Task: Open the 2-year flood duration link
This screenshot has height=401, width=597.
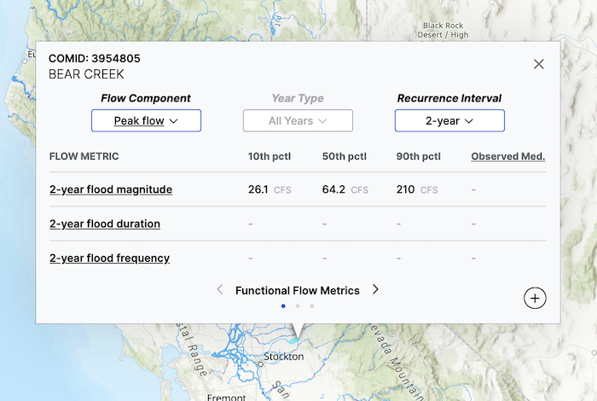Action: pyautogui.click(x=105, y=224)
